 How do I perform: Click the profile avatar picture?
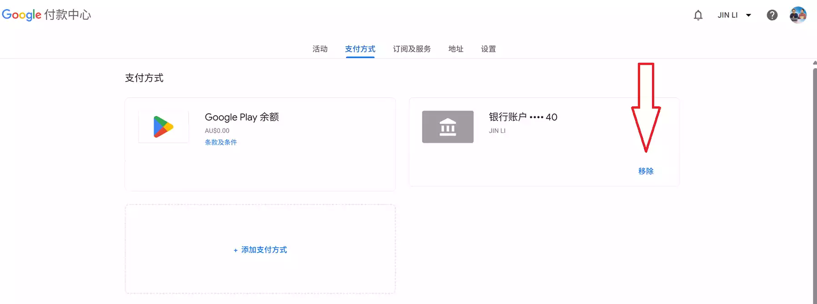798,15
